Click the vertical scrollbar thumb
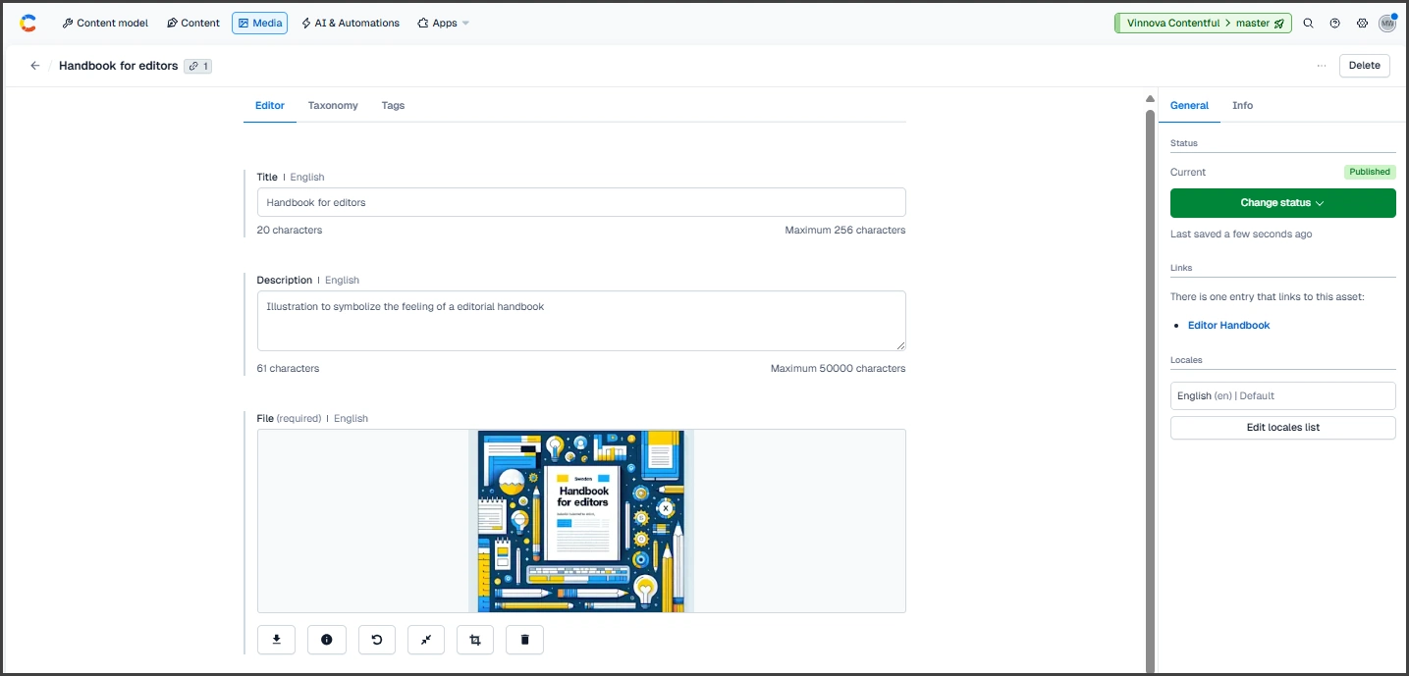The width and height of the screenshot is (1409, 676). 1150,390
